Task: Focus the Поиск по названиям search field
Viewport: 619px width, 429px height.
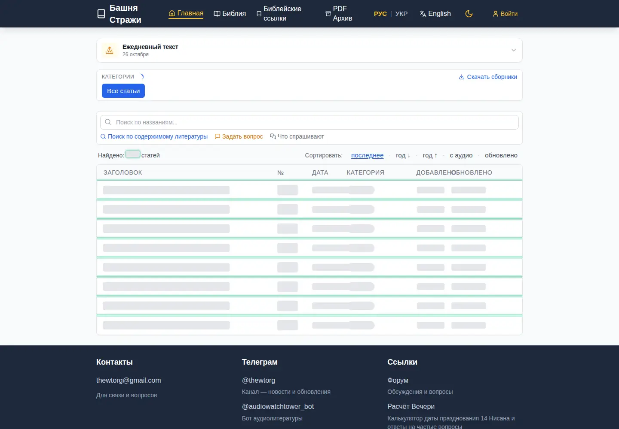Action: click(309, 122)
